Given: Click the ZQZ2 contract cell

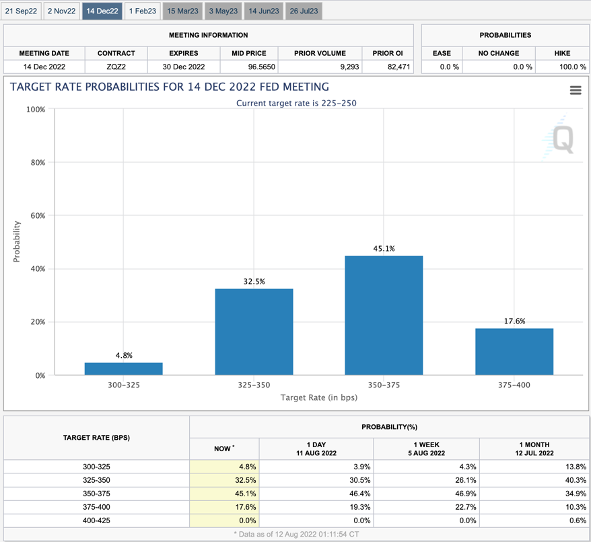Looking at the screenshot, I should [116, 67].
